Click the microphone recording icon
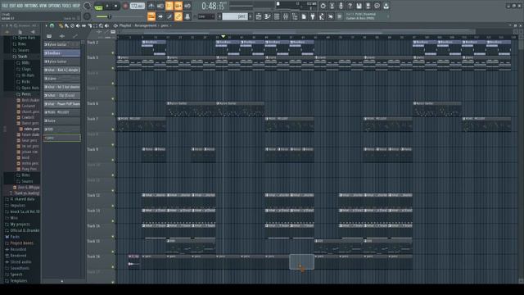524x295 pixels. [341, 6]
